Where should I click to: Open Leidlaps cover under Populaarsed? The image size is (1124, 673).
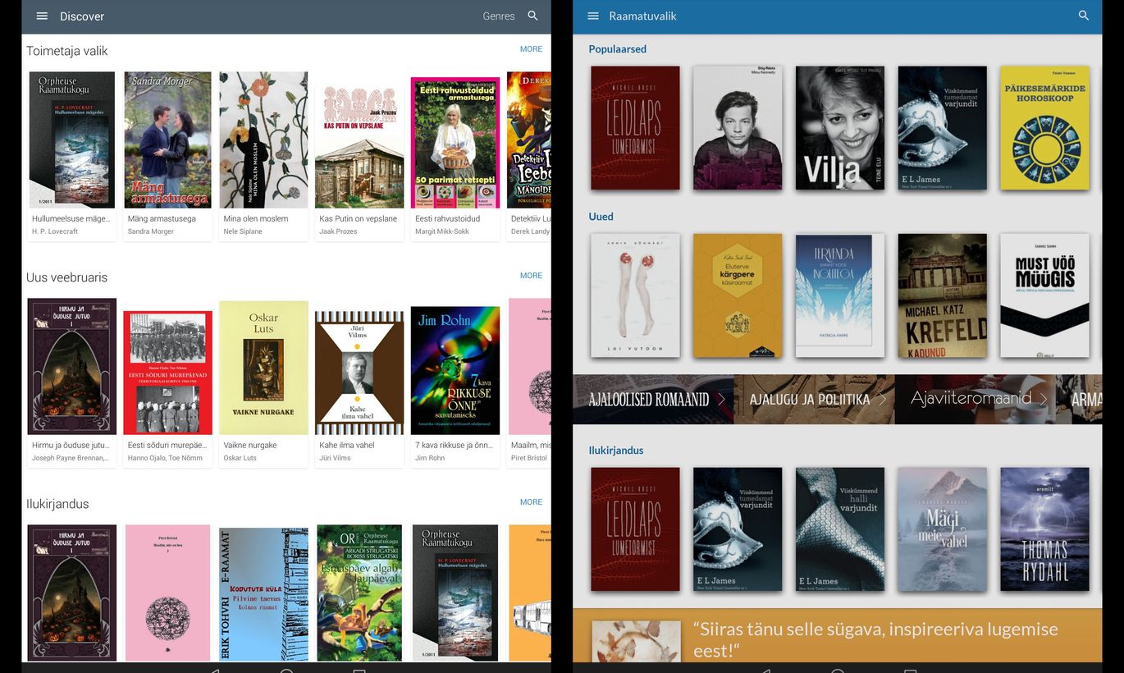click(x=635, y=128)
